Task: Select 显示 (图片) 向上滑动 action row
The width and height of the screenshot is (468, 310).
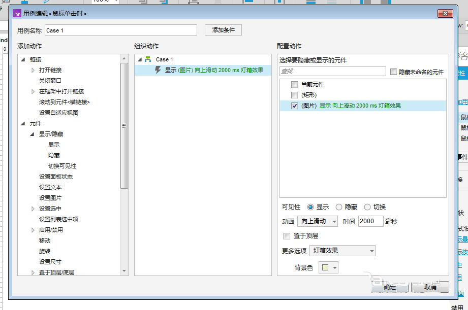Action: [x=203, y=70]
